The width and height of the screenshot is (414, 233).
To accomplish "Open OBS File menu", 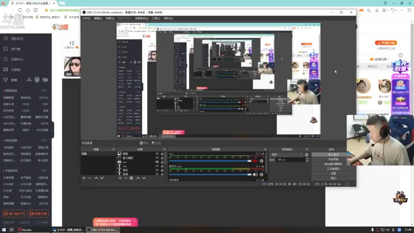I will [x=86, y=18].
